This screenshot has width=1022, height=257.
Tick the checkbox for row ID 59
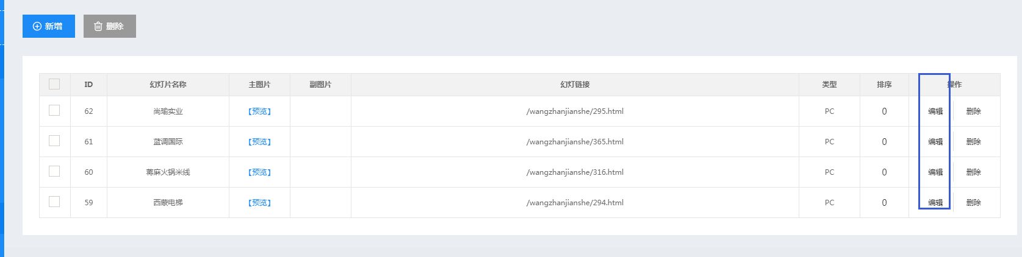click(x=54, y=202)
